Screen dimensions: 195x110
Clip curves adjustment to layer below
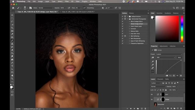(x=167, y=75)
